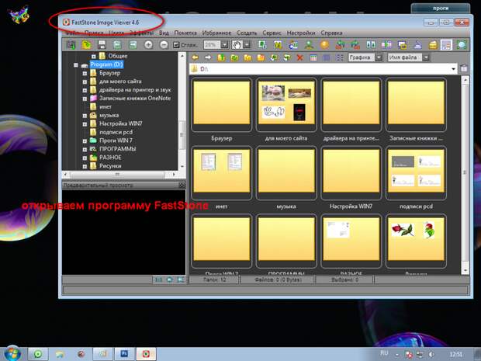481x361 pixels.
Task: Click the clone stamp toolbar icon
Action: pyautogui.click(x=310, y=45)
